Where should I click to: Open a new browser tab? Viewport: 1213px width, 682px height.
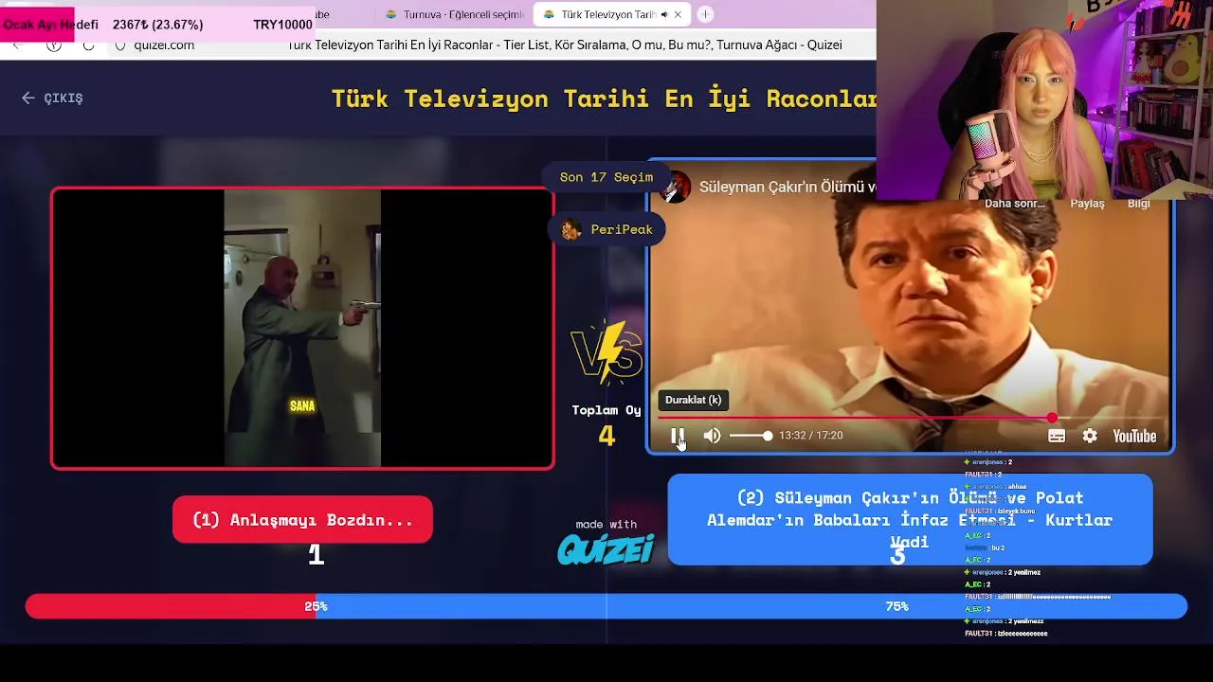pos(705,14)
